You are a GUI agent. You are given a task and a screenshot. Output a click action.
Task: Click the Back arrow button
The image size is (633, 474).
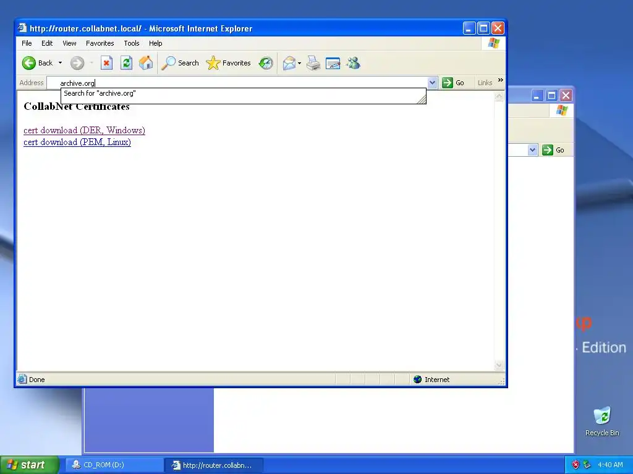[x=37, y=63]
